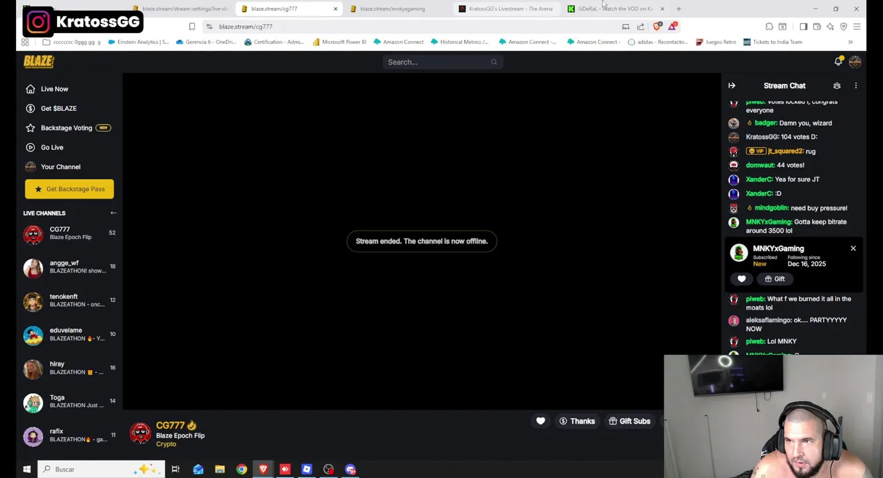Click the badger username in chat
Screen dimensions: 883x478
766,123
